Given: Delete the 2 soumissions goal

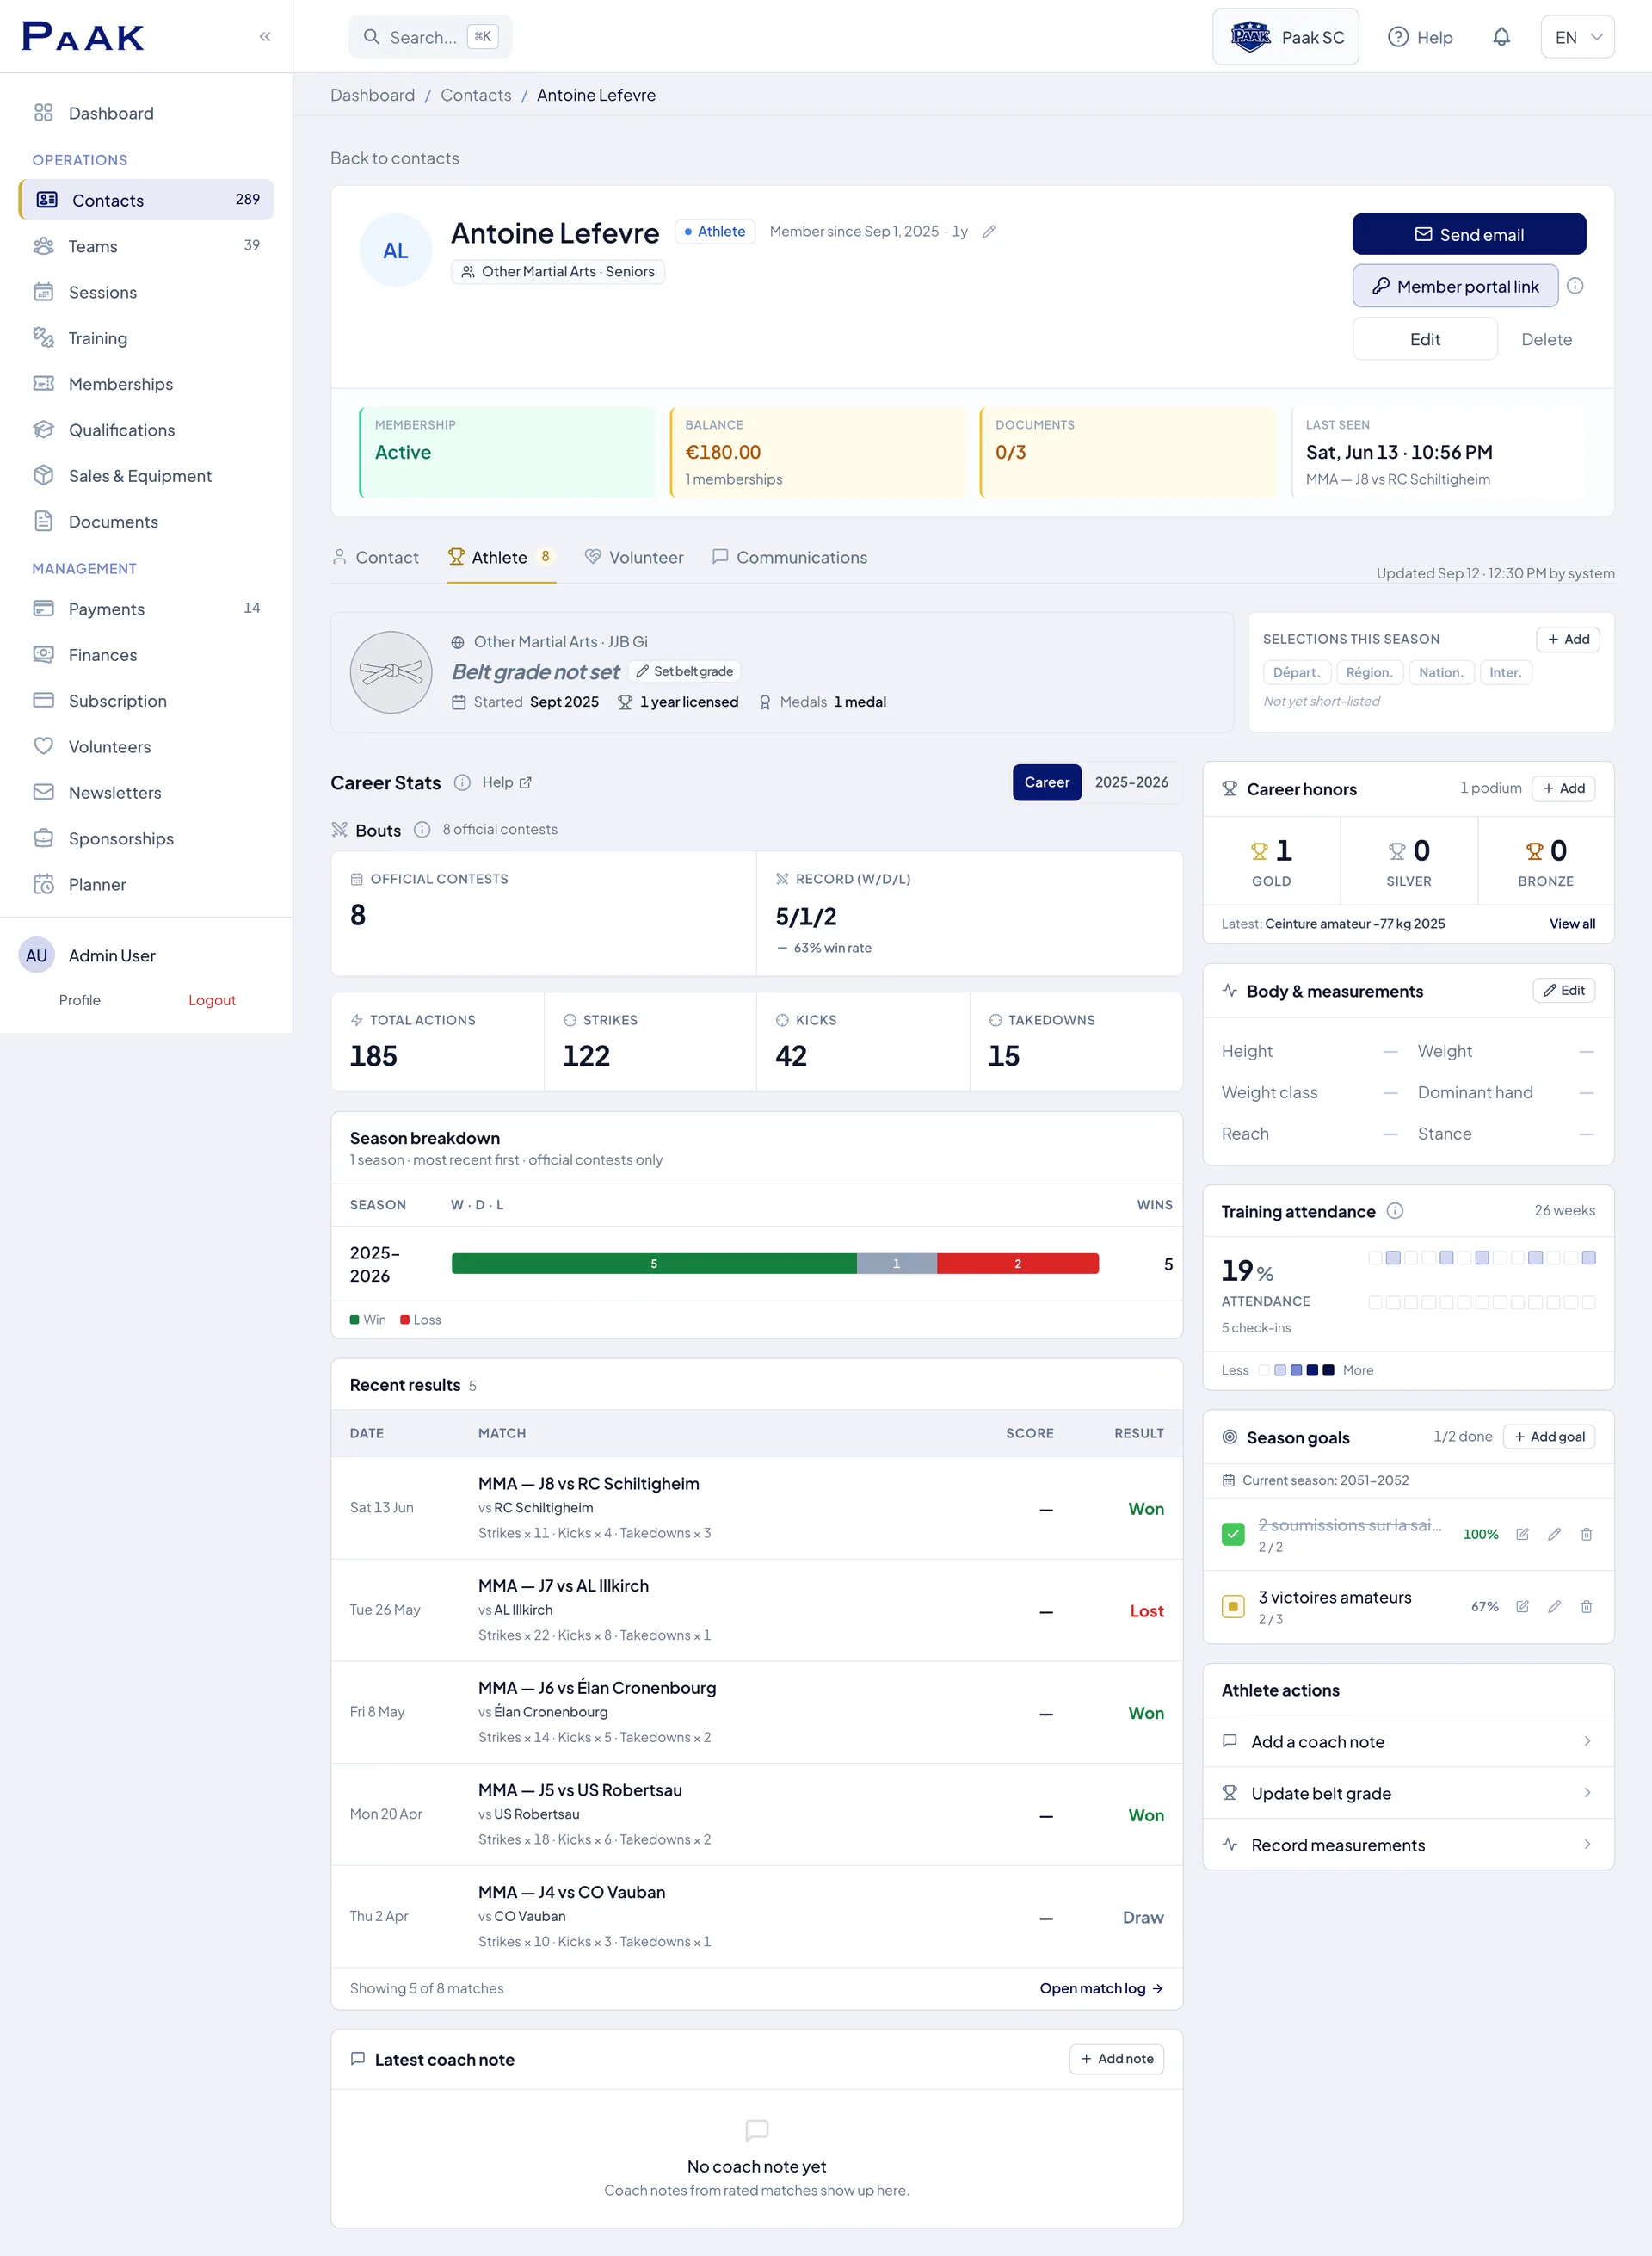Looking at the screenshot, I should (x=1586, y=1535).
